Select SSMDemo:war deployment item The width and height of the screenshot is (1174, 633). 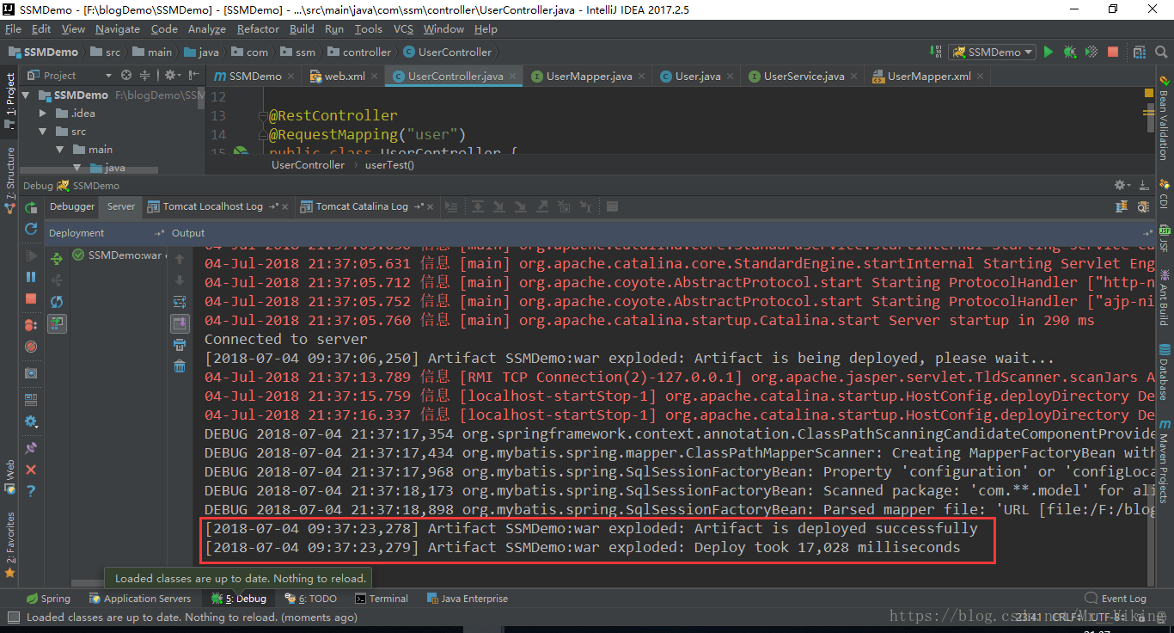pos(118,255)
